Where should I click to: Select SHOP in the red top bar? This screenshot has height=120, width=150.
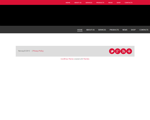click(118, 2)
